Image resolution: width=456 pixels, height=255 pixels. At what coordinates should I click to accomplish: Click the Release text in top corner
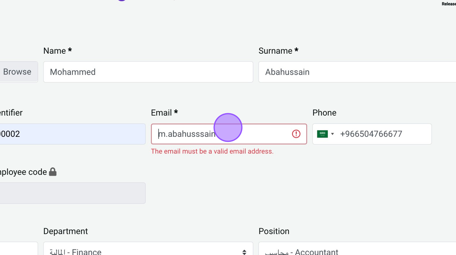click(x=449, y=4)
